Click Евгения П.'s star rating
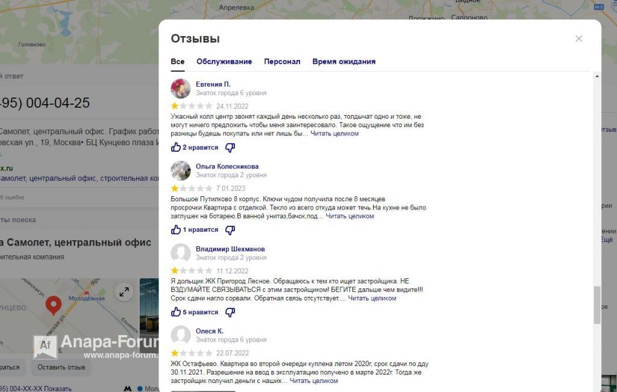Screen dimensions: 617x392 [x=192, y=106]
